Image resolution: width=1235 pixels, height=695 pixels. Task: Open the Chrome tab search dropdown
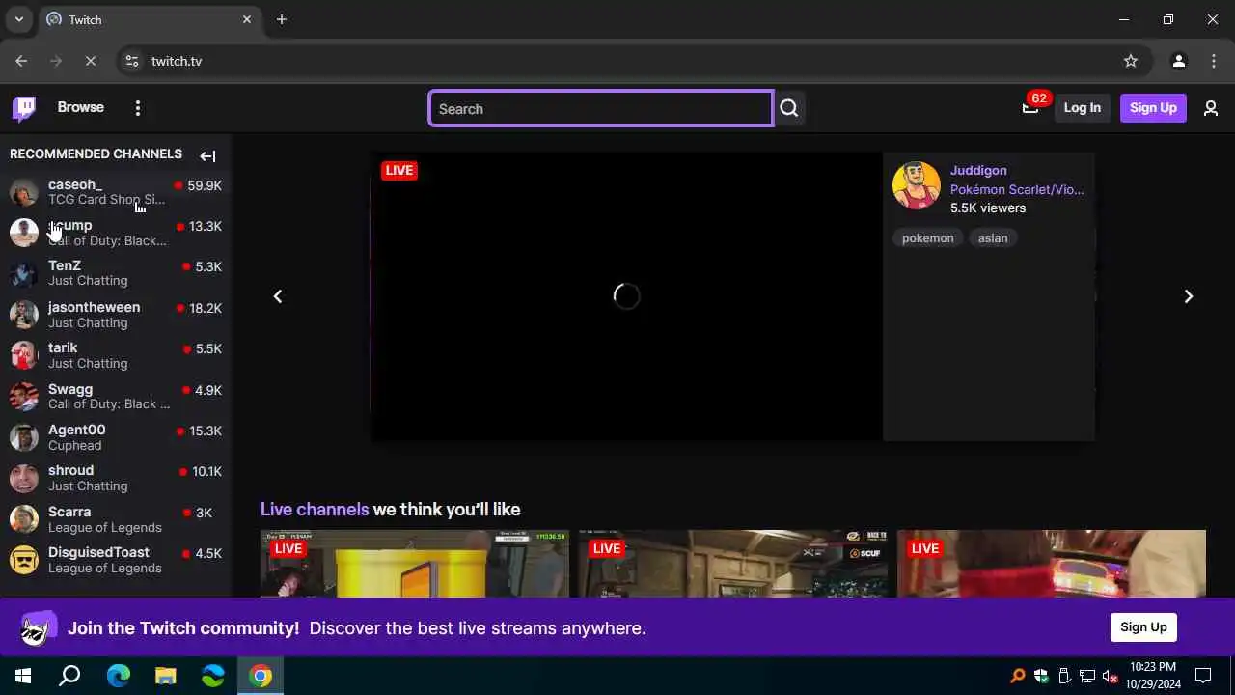18,19
